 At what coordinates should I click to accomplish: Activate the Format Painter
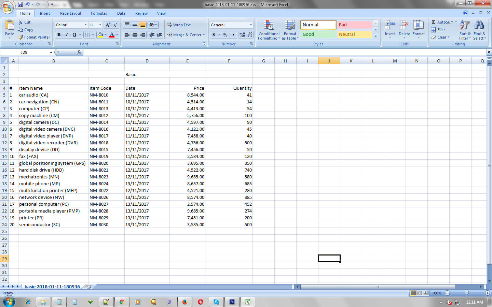click(x=34, y=37)
